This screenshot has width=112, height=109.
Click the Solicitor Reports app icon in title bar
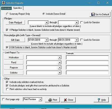[x=4, y=3]
